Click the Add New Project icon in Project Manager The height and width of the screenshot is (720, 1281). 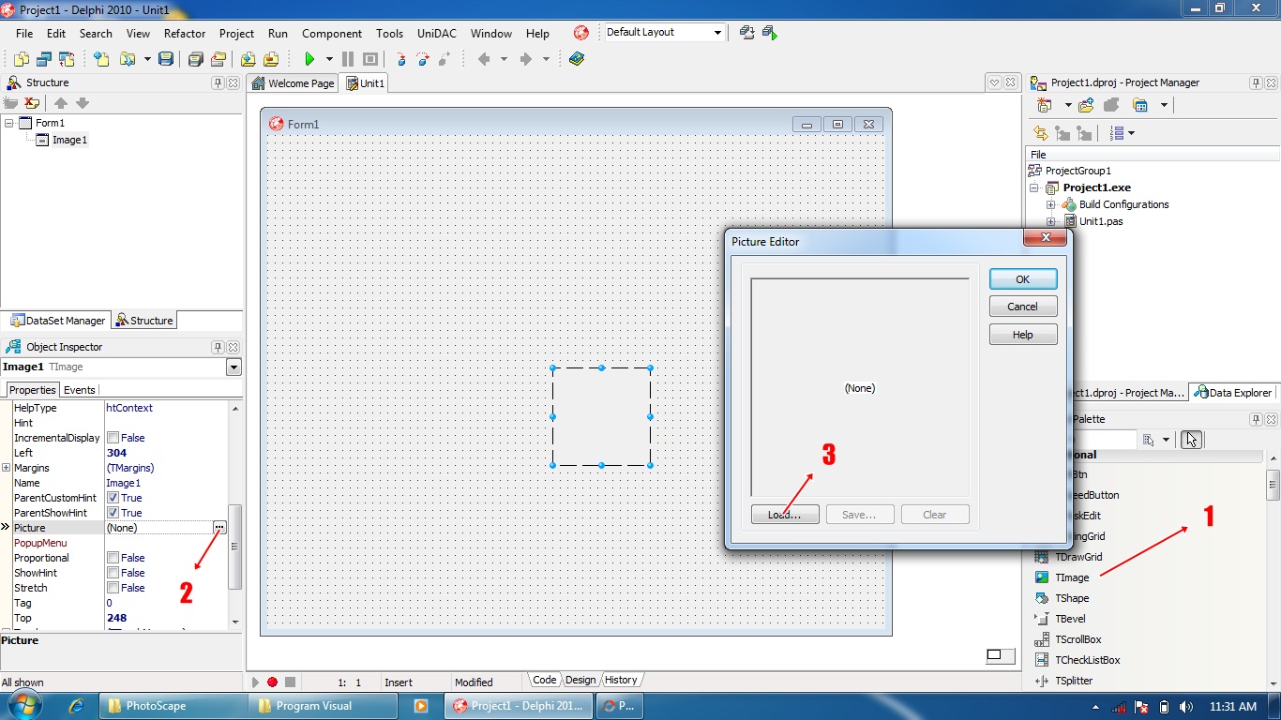pos(1044,105)
